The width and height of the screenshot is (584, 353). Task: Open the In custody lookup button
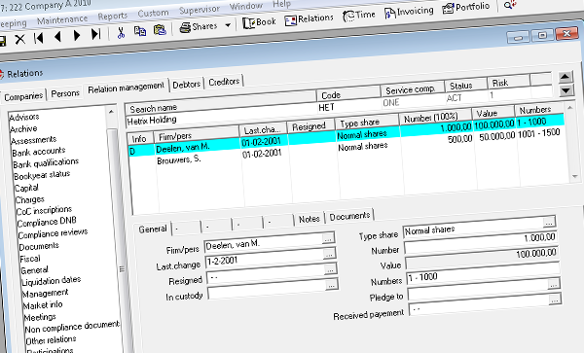click(x=331, y=285)
